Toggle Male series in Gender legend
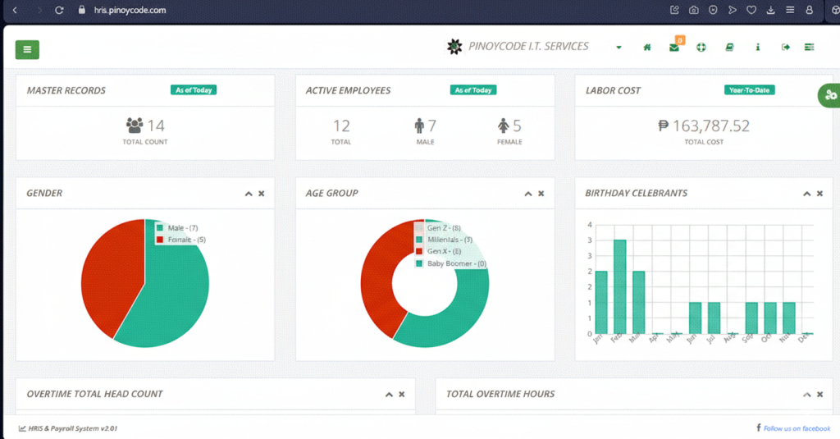840x439 pixels. pyautogui.click(x=182, y=227)
